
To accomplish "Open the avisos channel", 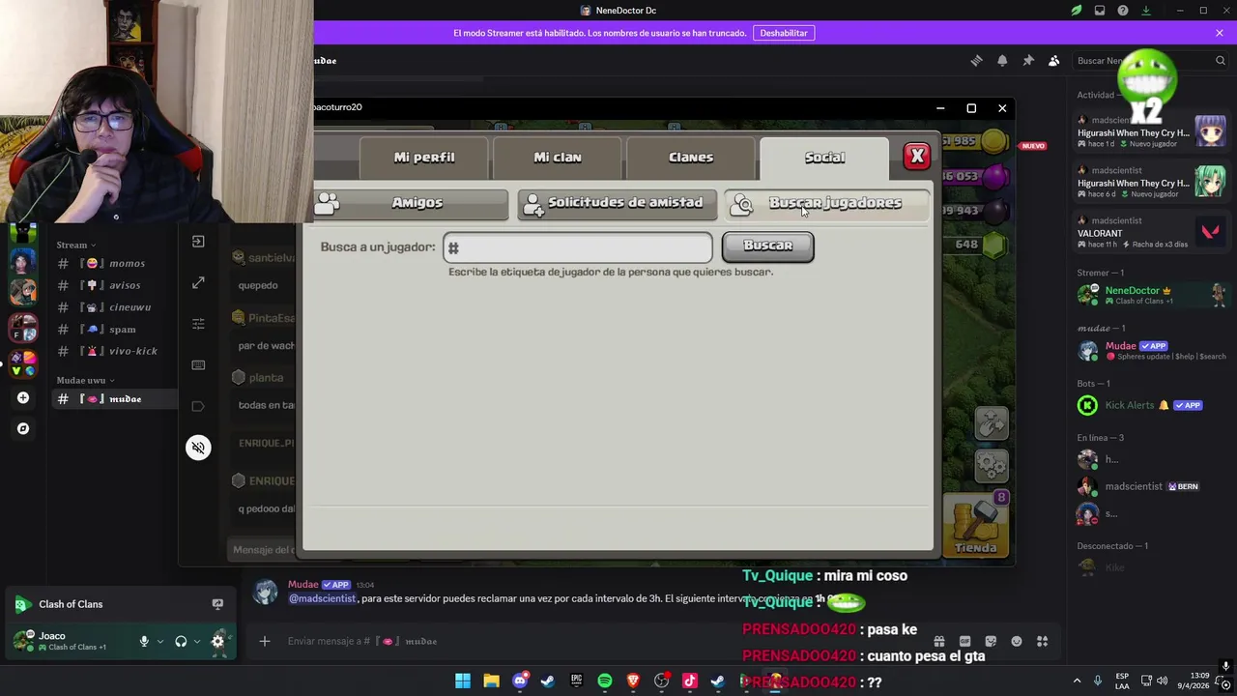I will [x=116, y=285].
